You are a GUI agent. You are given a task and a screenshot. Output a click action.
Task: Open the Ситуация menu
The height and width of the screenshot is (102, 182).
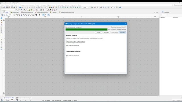coord(43,5)
